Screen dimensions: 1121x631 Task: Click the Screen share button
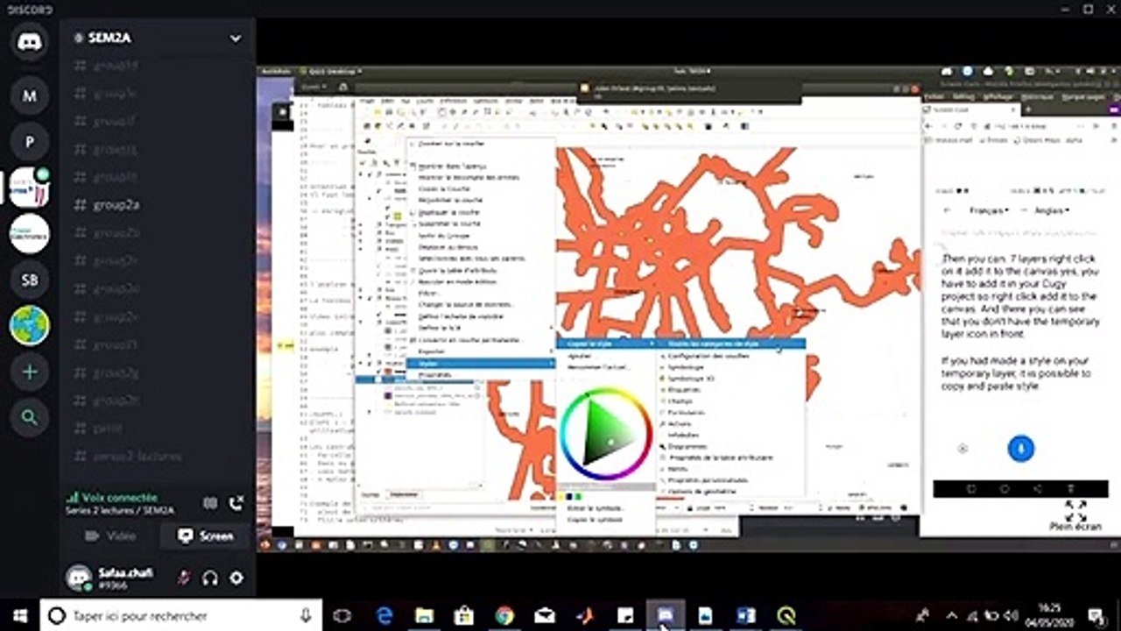[206, 535]
